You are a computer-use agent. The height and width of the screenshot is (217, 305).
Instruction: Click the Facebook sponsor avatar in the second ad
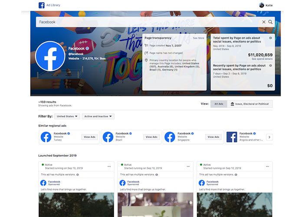pyautogui.click(x=122, y=183)
